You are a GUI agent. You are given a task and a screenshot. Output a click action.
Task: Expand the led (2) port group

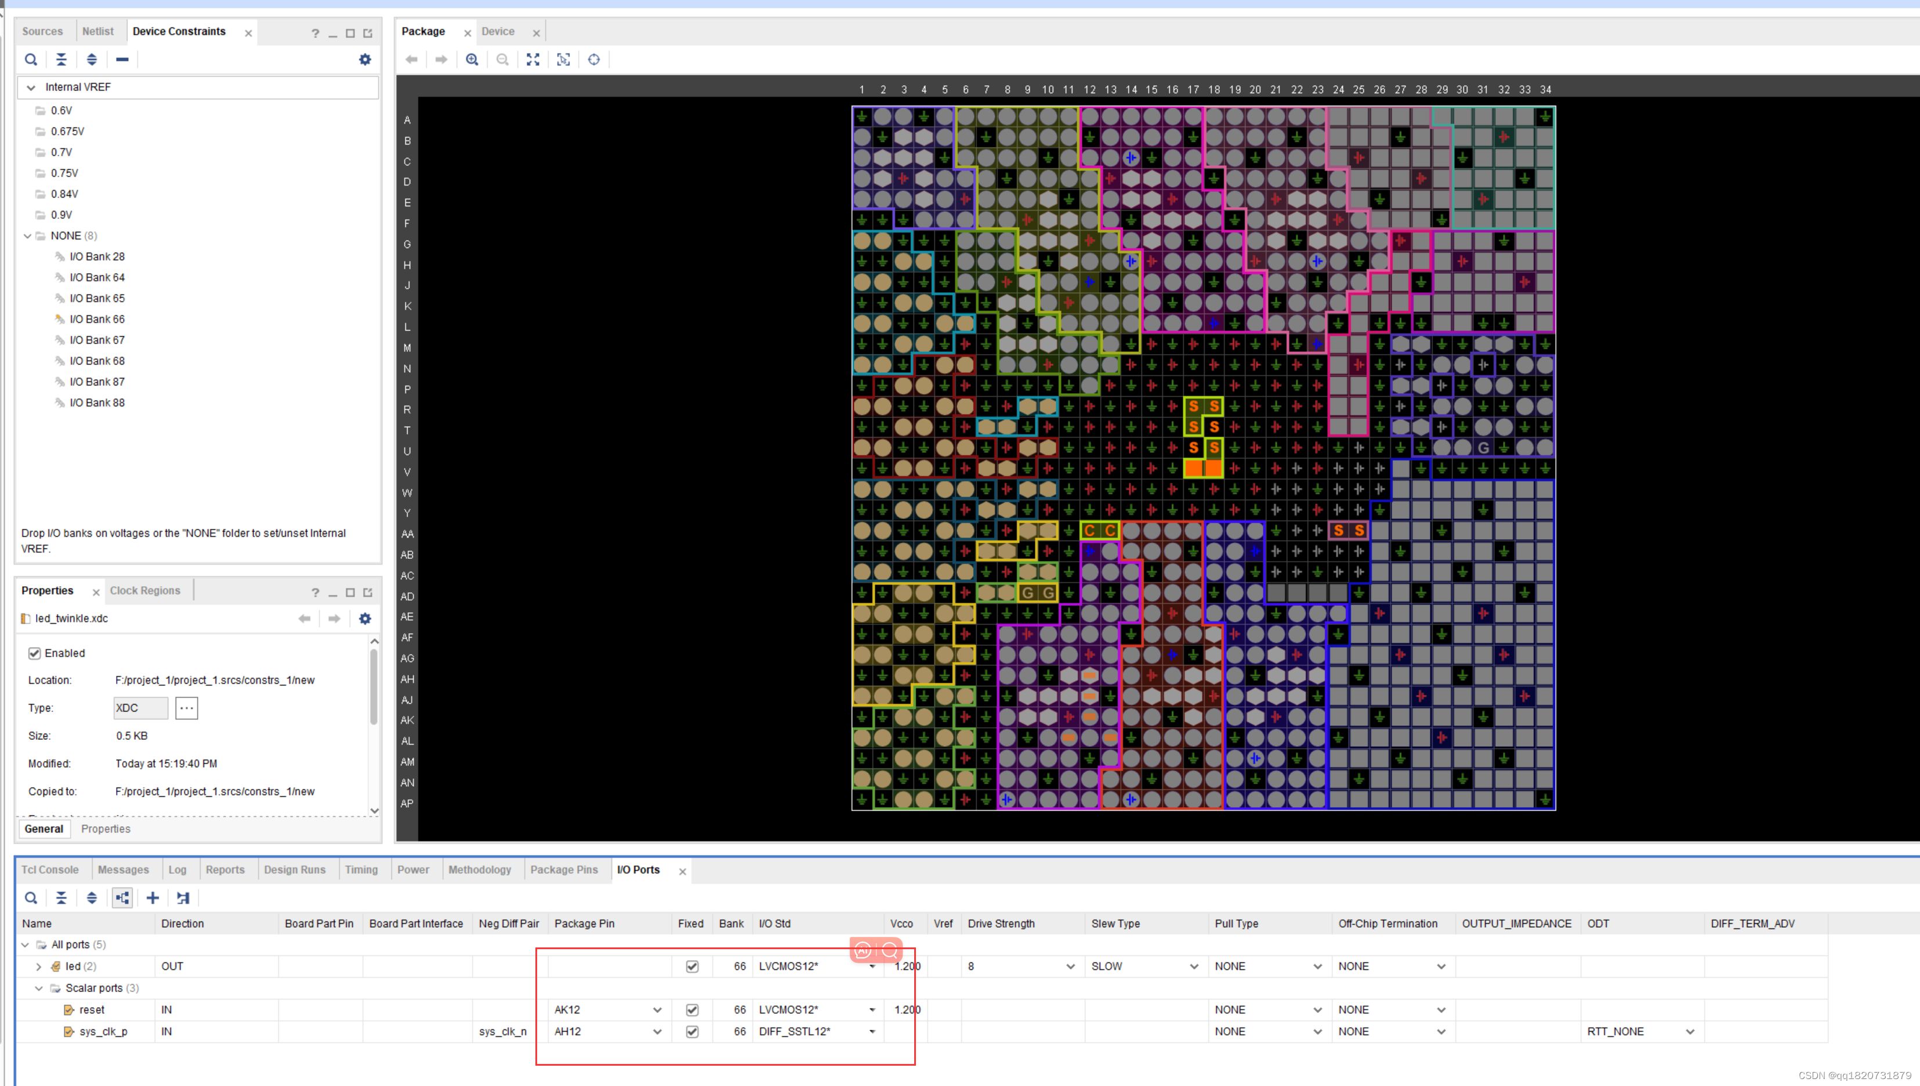(39, 967)
